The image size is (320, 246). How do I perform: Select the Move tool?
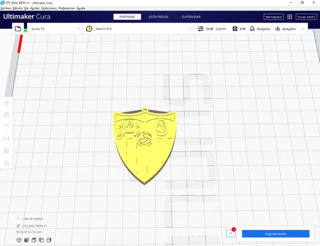coord(6,103)
